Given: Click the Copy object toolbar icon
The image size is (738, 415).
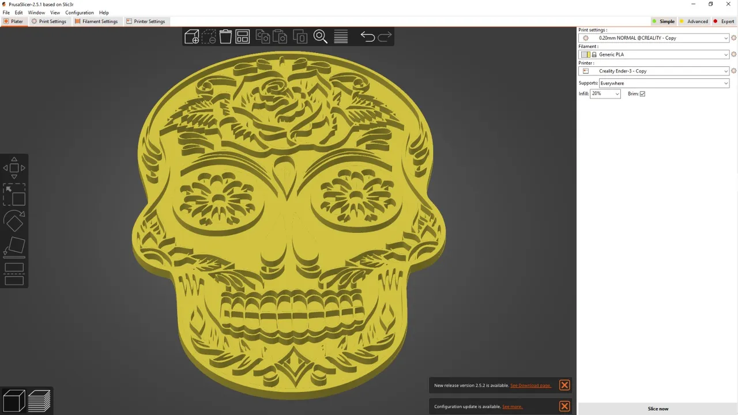Looking at the screenshot, I should coord(263,36).
